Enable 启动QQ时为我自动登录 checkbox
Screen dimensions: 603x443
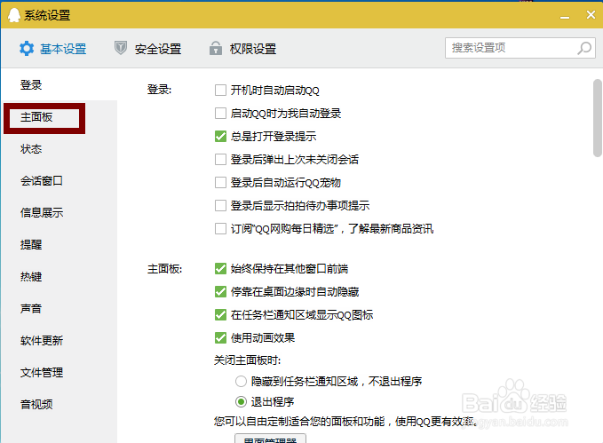pos(220,114)
